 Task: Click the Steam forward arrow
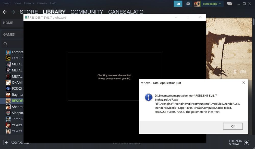13,12
